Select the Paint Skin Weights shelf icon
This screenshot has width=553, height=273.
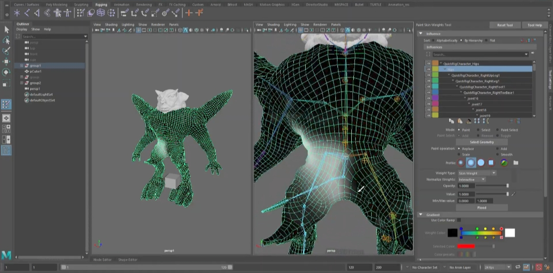(81, 13)
